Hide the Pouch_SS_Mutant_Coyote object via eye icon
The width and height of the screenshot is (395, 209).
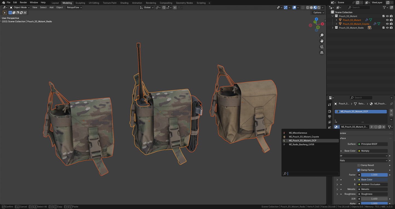point(387,24)
